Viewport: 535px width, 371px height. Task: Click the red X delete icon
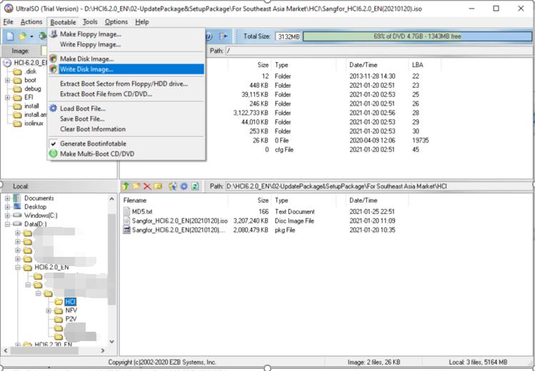(147, 186)
